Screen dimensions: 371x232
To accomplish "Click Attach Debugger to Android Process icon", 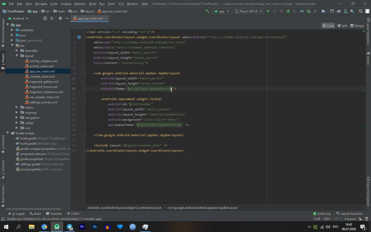I will (x=308, y=11).
